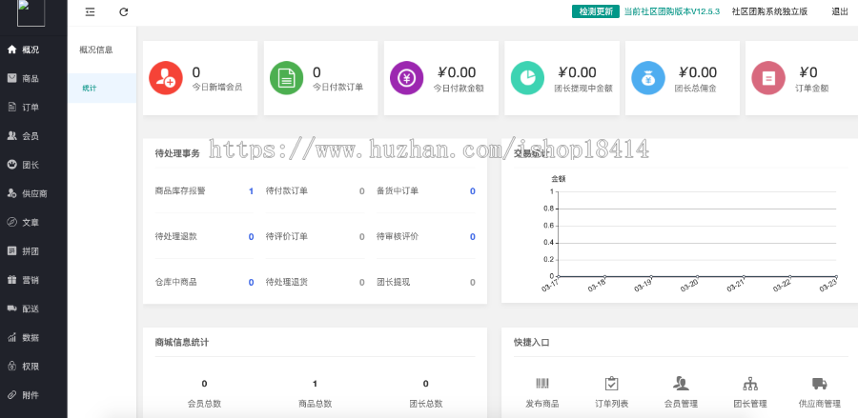
Task: Open the 营销 gift icon in the sidebar
Action: [11, 280]
